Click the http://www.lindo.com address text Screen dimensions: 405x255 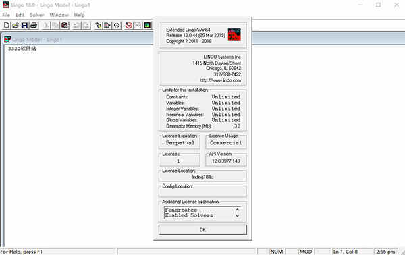(220, 80)
